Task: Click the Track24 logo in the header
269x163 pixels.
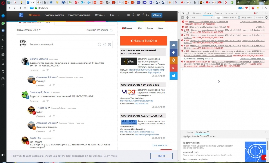Action: tap(21, 15)
